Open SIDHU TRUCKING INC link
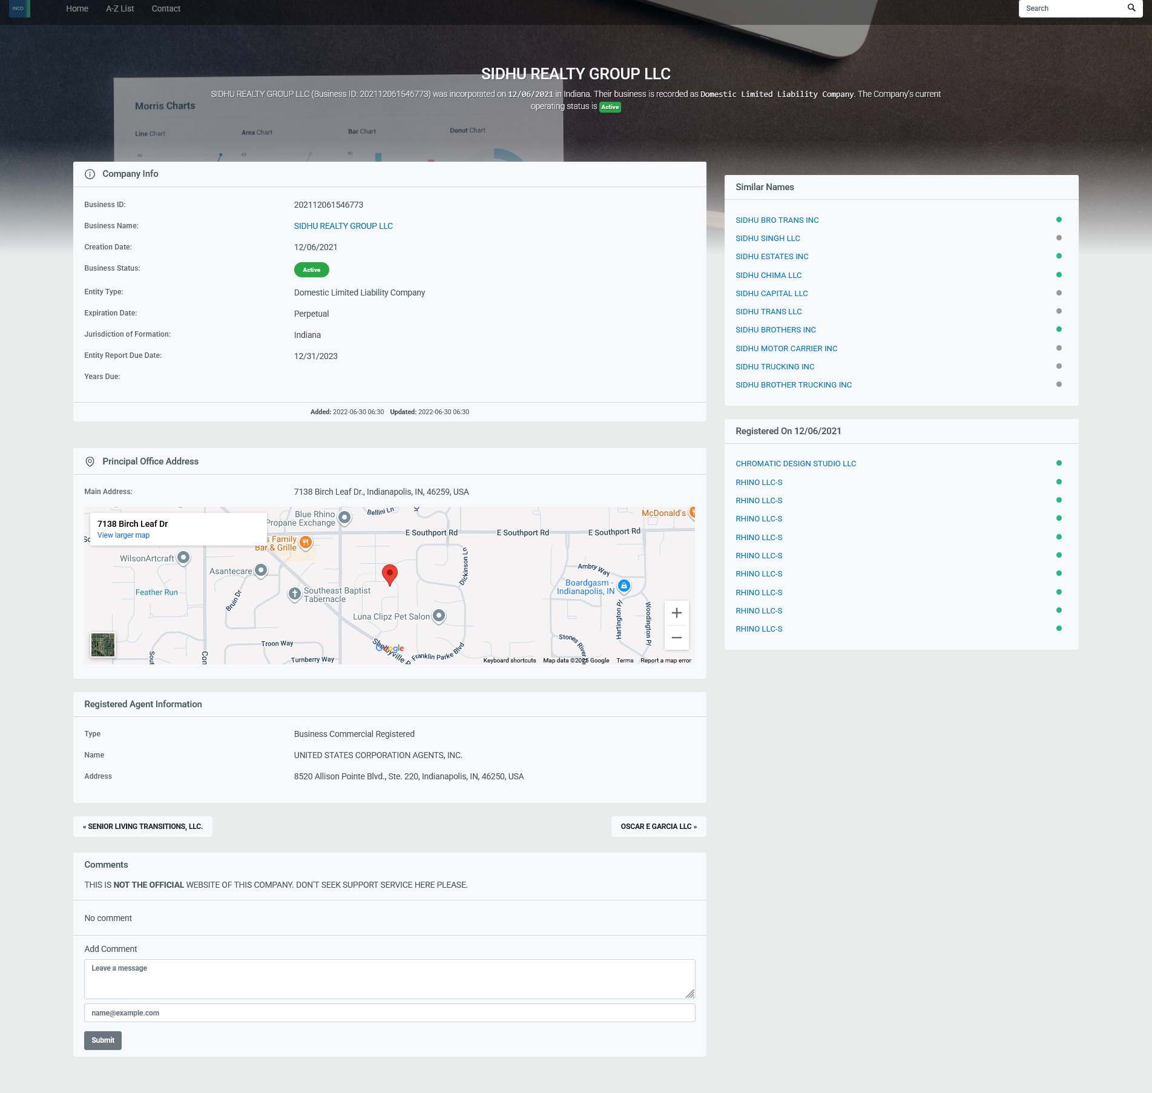Screen dimensions: 1152x1093 (775, 366)
